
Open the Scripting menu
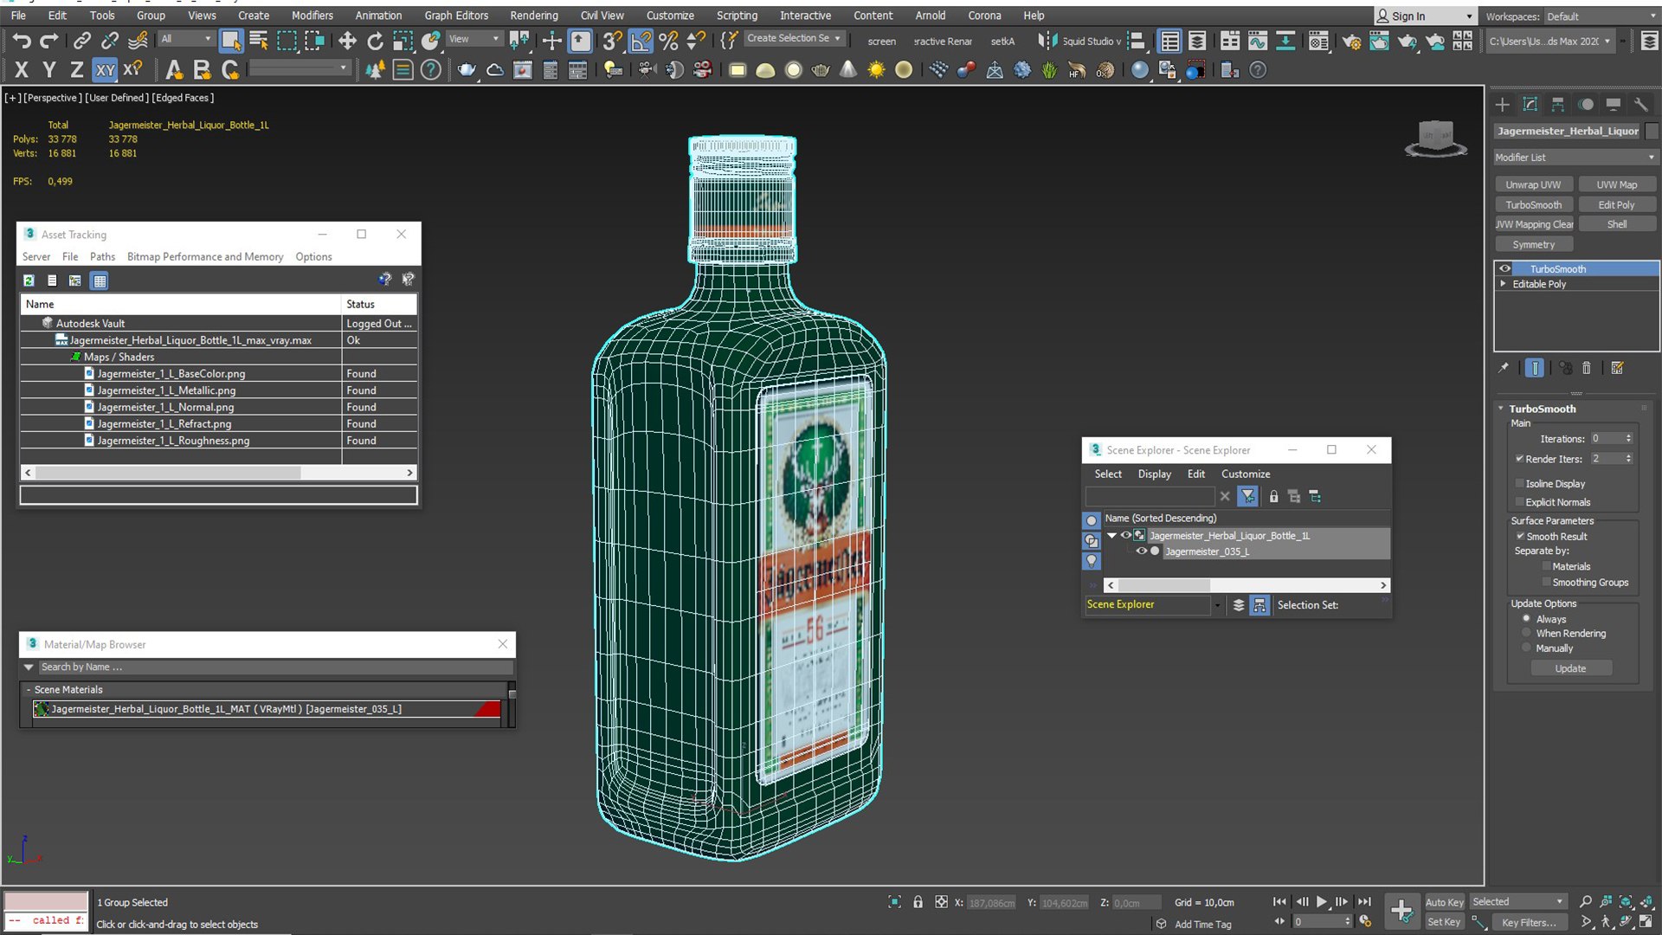tap(737, 16)
